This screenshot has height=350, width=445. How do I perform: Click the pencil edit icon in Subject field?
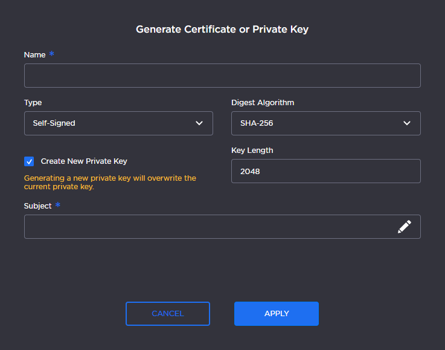(404, 227)
